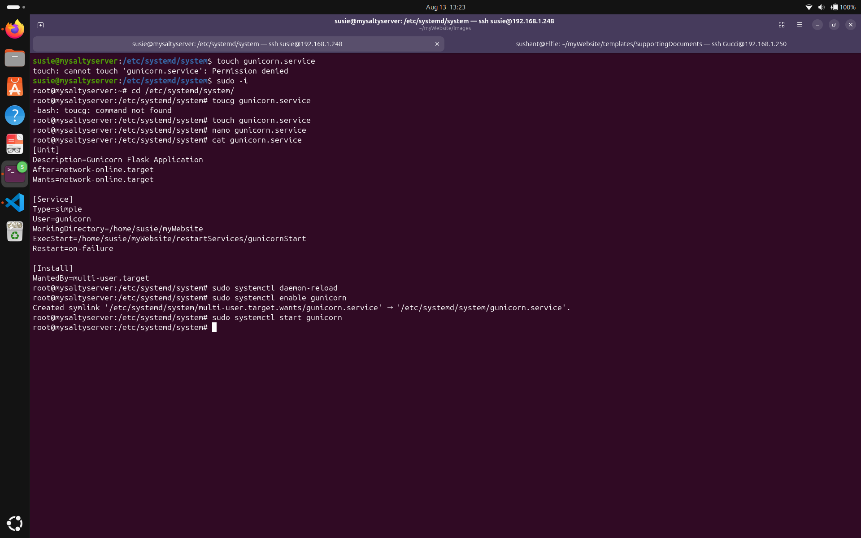Click 'sudo systemctl start gunicorn' command
Image resolution: width=861 pixels, height=538 pixels.
pos(277,317)
